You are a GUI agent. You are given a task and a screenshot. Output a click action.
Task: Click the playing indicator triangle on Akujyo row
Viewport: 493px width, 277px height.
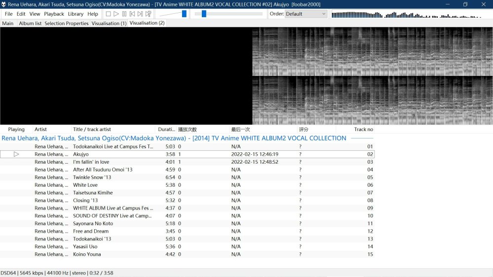[16, 154]
